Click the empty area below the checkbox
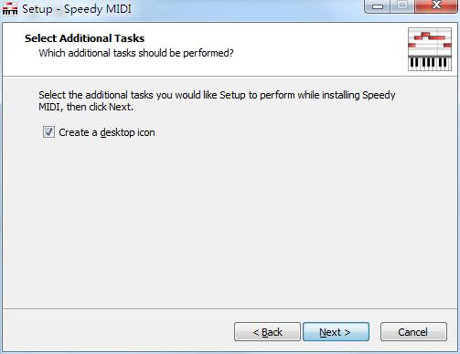Image resolution: width=460 pixels, height=354 pixels. point(230,224)
